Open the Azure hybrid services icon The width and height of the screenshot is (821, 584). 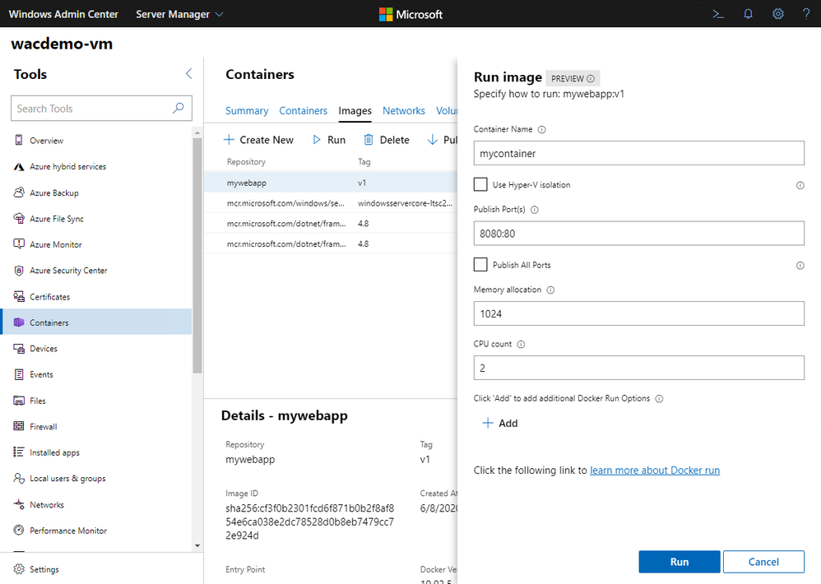click(x=19, y=166)
